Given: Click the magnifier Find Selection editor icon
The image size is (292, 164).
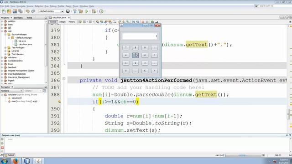Looking at the screenshot, I should (x=97, y=22).
